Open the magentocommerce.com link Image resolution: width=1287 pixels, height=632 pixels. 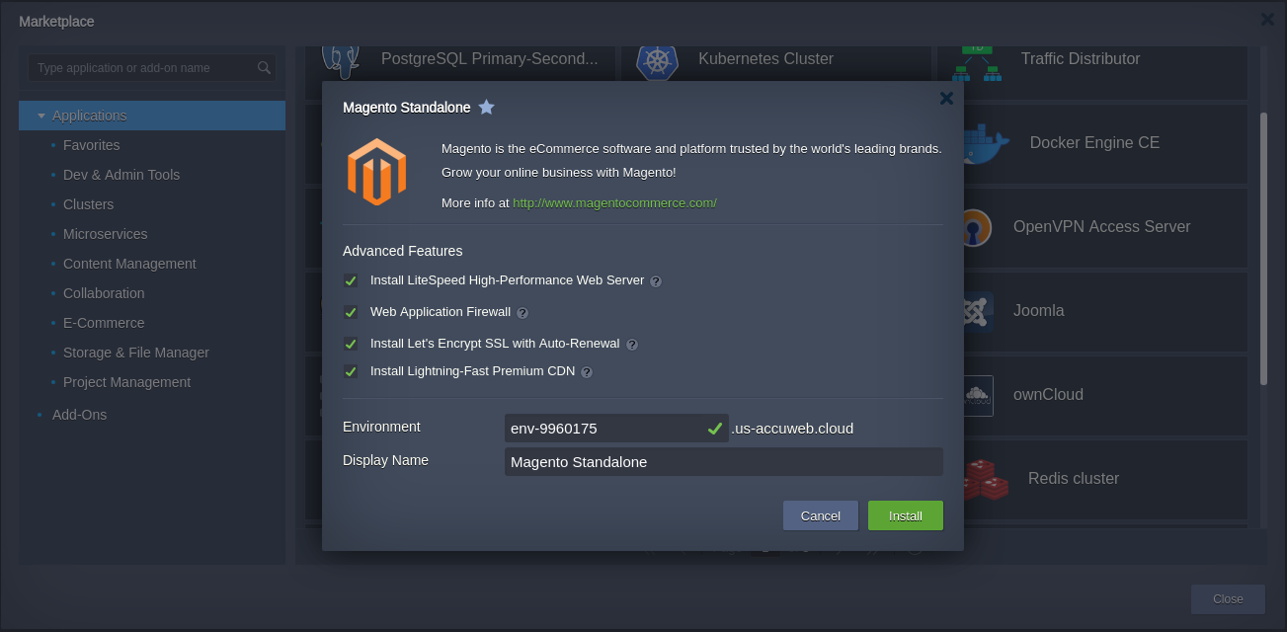[x=614, y=203]
